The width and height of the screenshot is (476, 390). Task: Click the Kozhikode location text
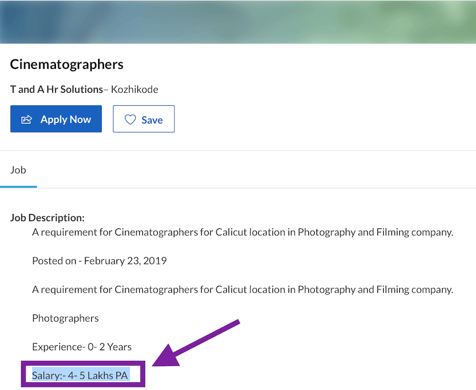click(x=134, y=89)
